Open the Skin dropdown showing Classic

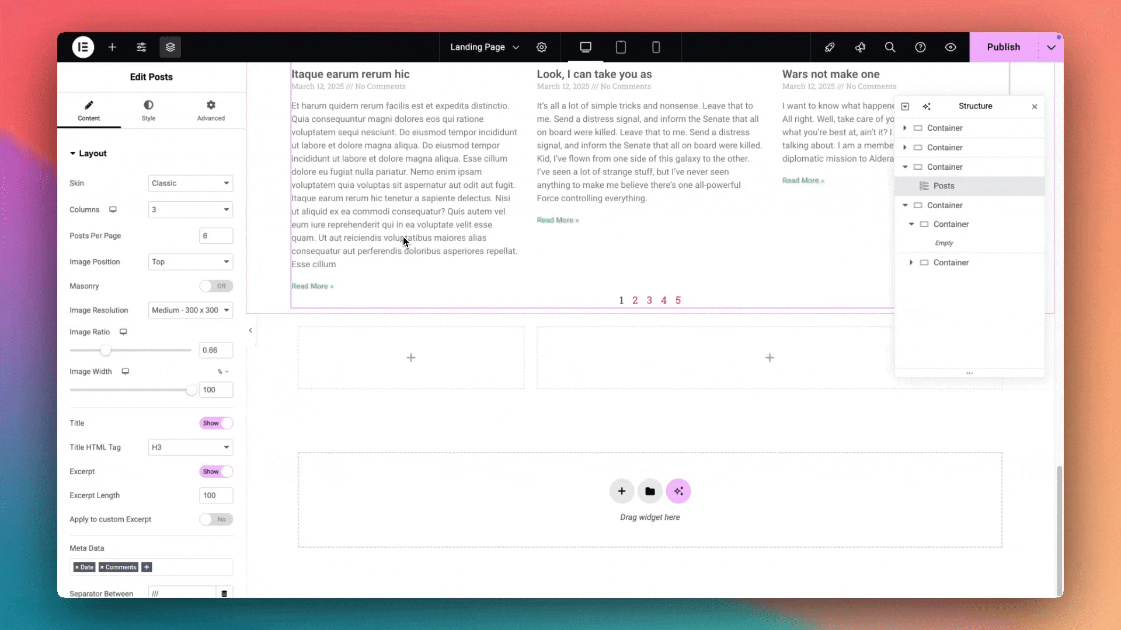coord(190,183)
